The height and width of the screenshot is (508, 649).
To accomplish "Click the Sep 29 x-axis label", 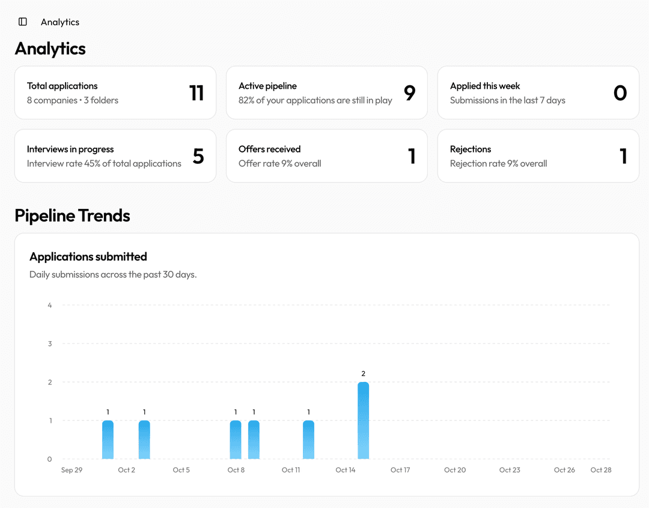I will [72, 470].
